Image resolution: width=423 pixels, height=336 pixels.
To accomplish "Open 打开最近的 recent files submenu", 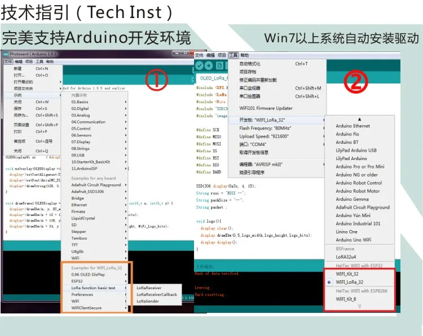I will 33,82.
